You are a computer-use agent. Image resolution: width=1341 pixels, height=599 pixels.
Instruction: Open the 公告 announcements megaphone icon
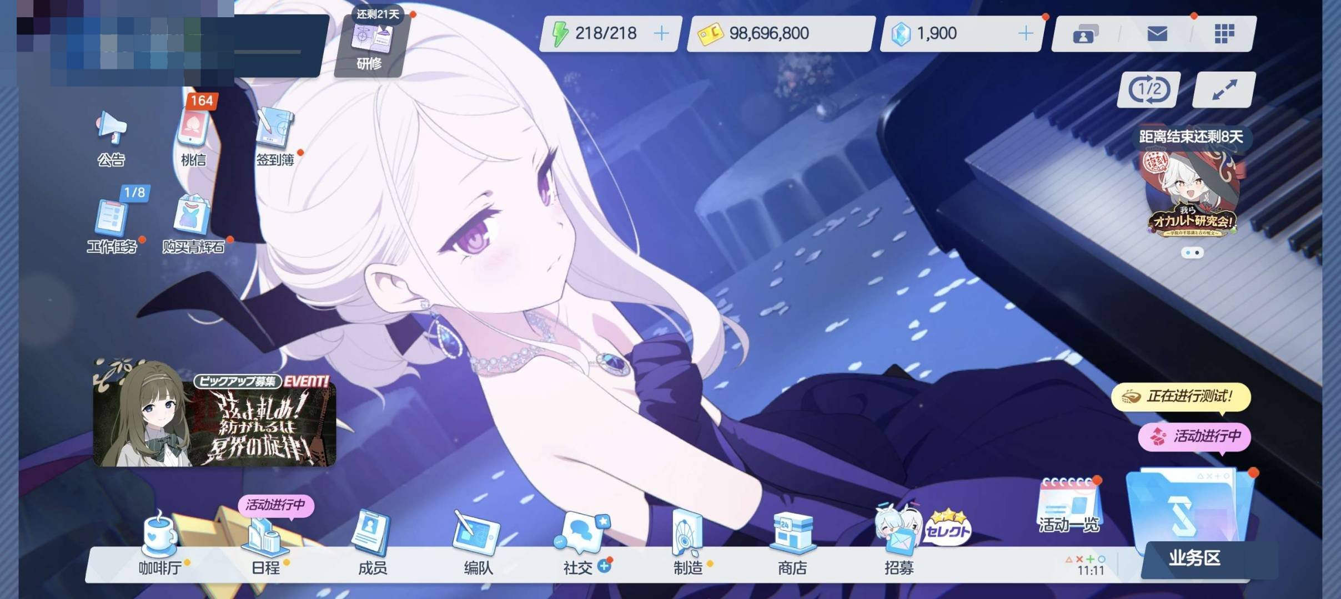coord(111,139)
